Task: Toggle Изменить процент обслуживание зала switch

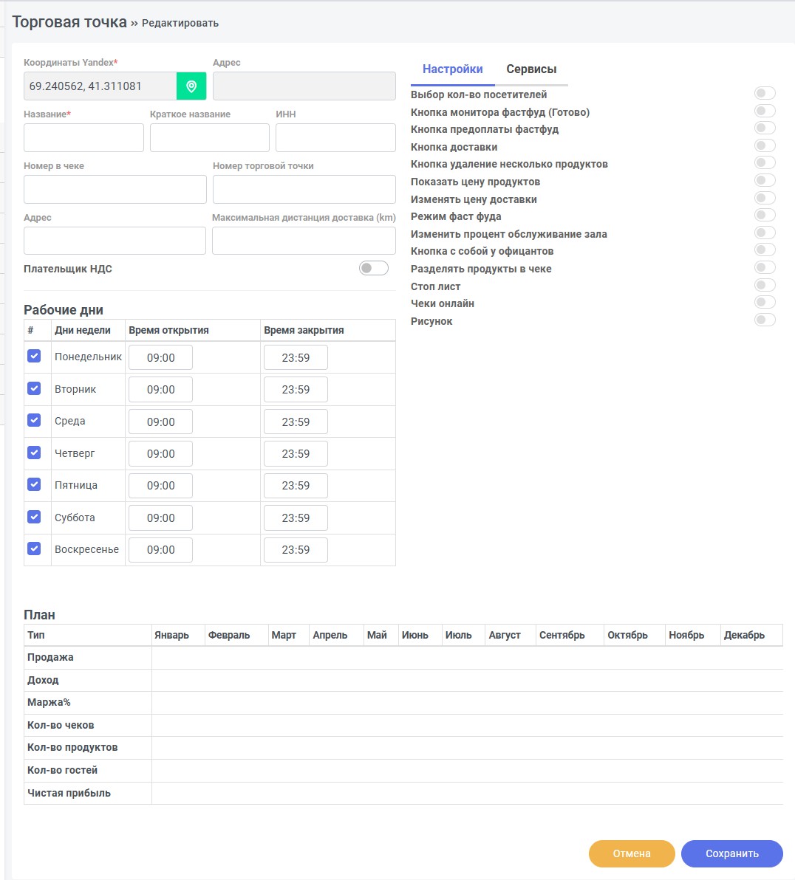Action: [765, 233]
